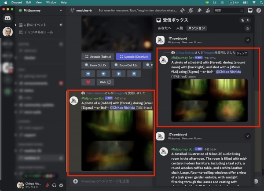Toggle microphone mute in the user panel
This screenshot has width=264, height=191.
click(x=47, y=185)
